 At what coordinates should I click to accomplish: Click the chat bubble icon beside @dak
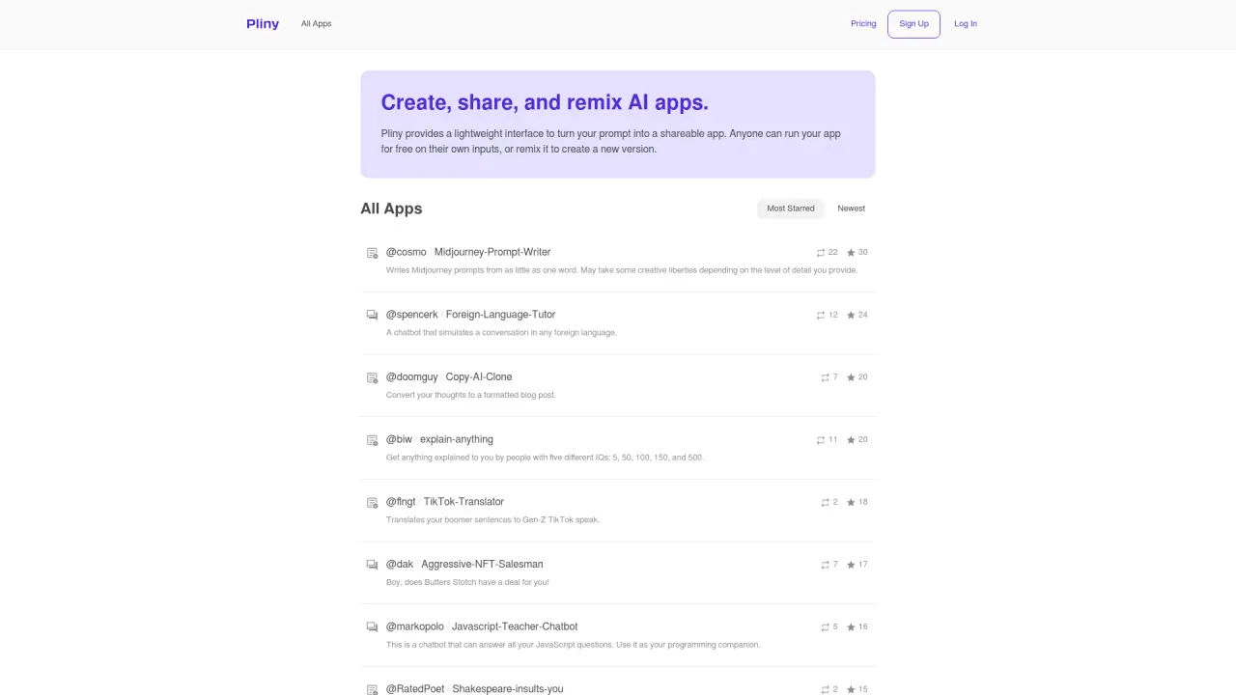(372, 565)
